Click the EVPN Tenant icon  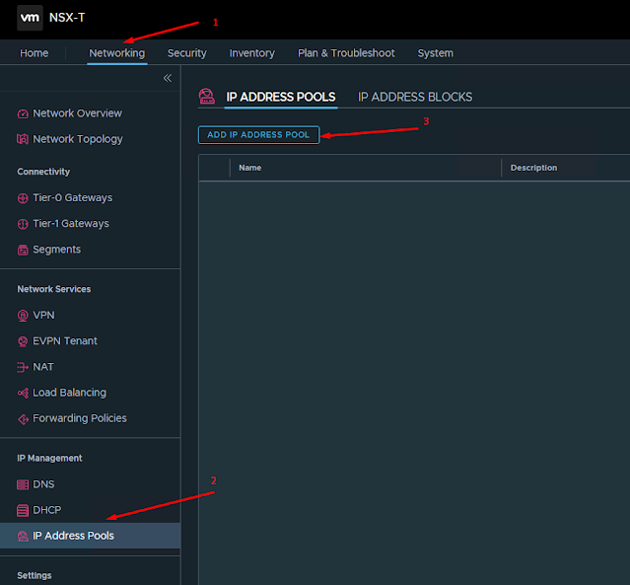[x=23, y=341]
